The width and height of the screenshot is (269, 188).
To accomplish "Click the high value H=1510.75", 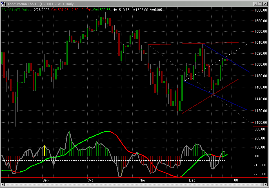I will click(x=121, y=10).
